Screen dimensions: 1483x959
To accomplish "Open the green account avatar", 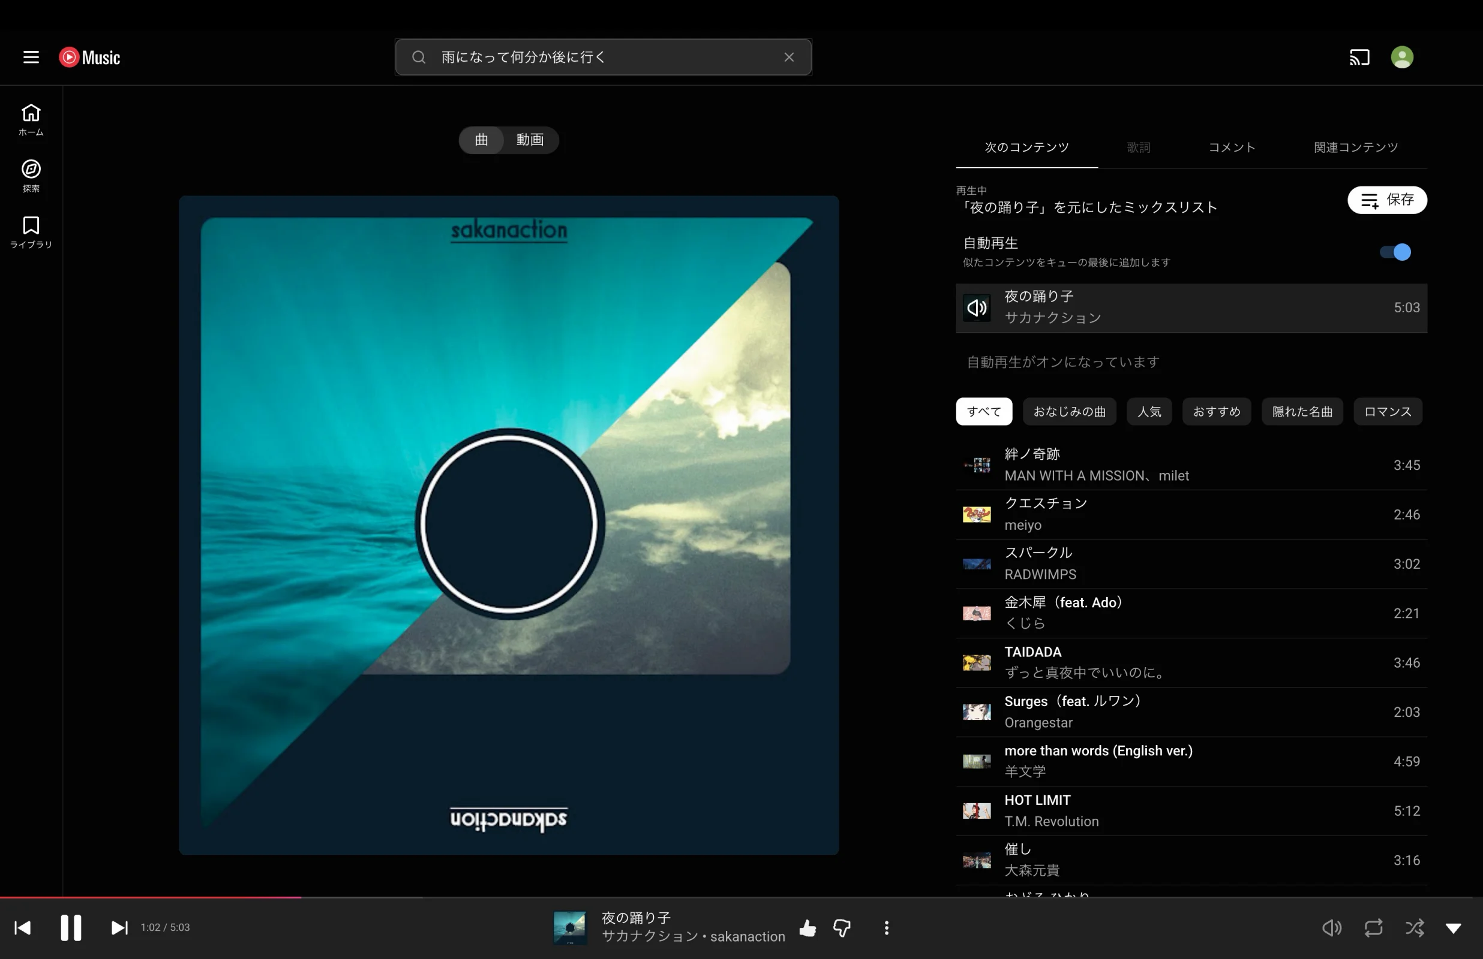I will [1402, 58].
